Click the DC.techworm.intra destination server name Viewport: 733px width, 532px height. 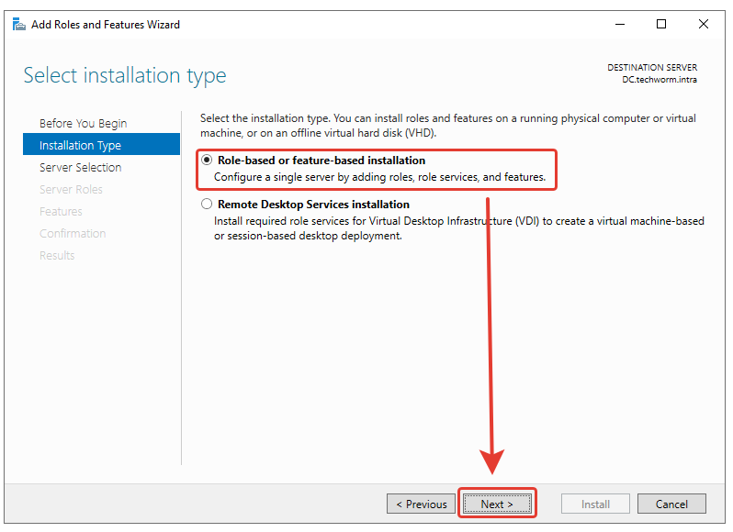[659, 80]
